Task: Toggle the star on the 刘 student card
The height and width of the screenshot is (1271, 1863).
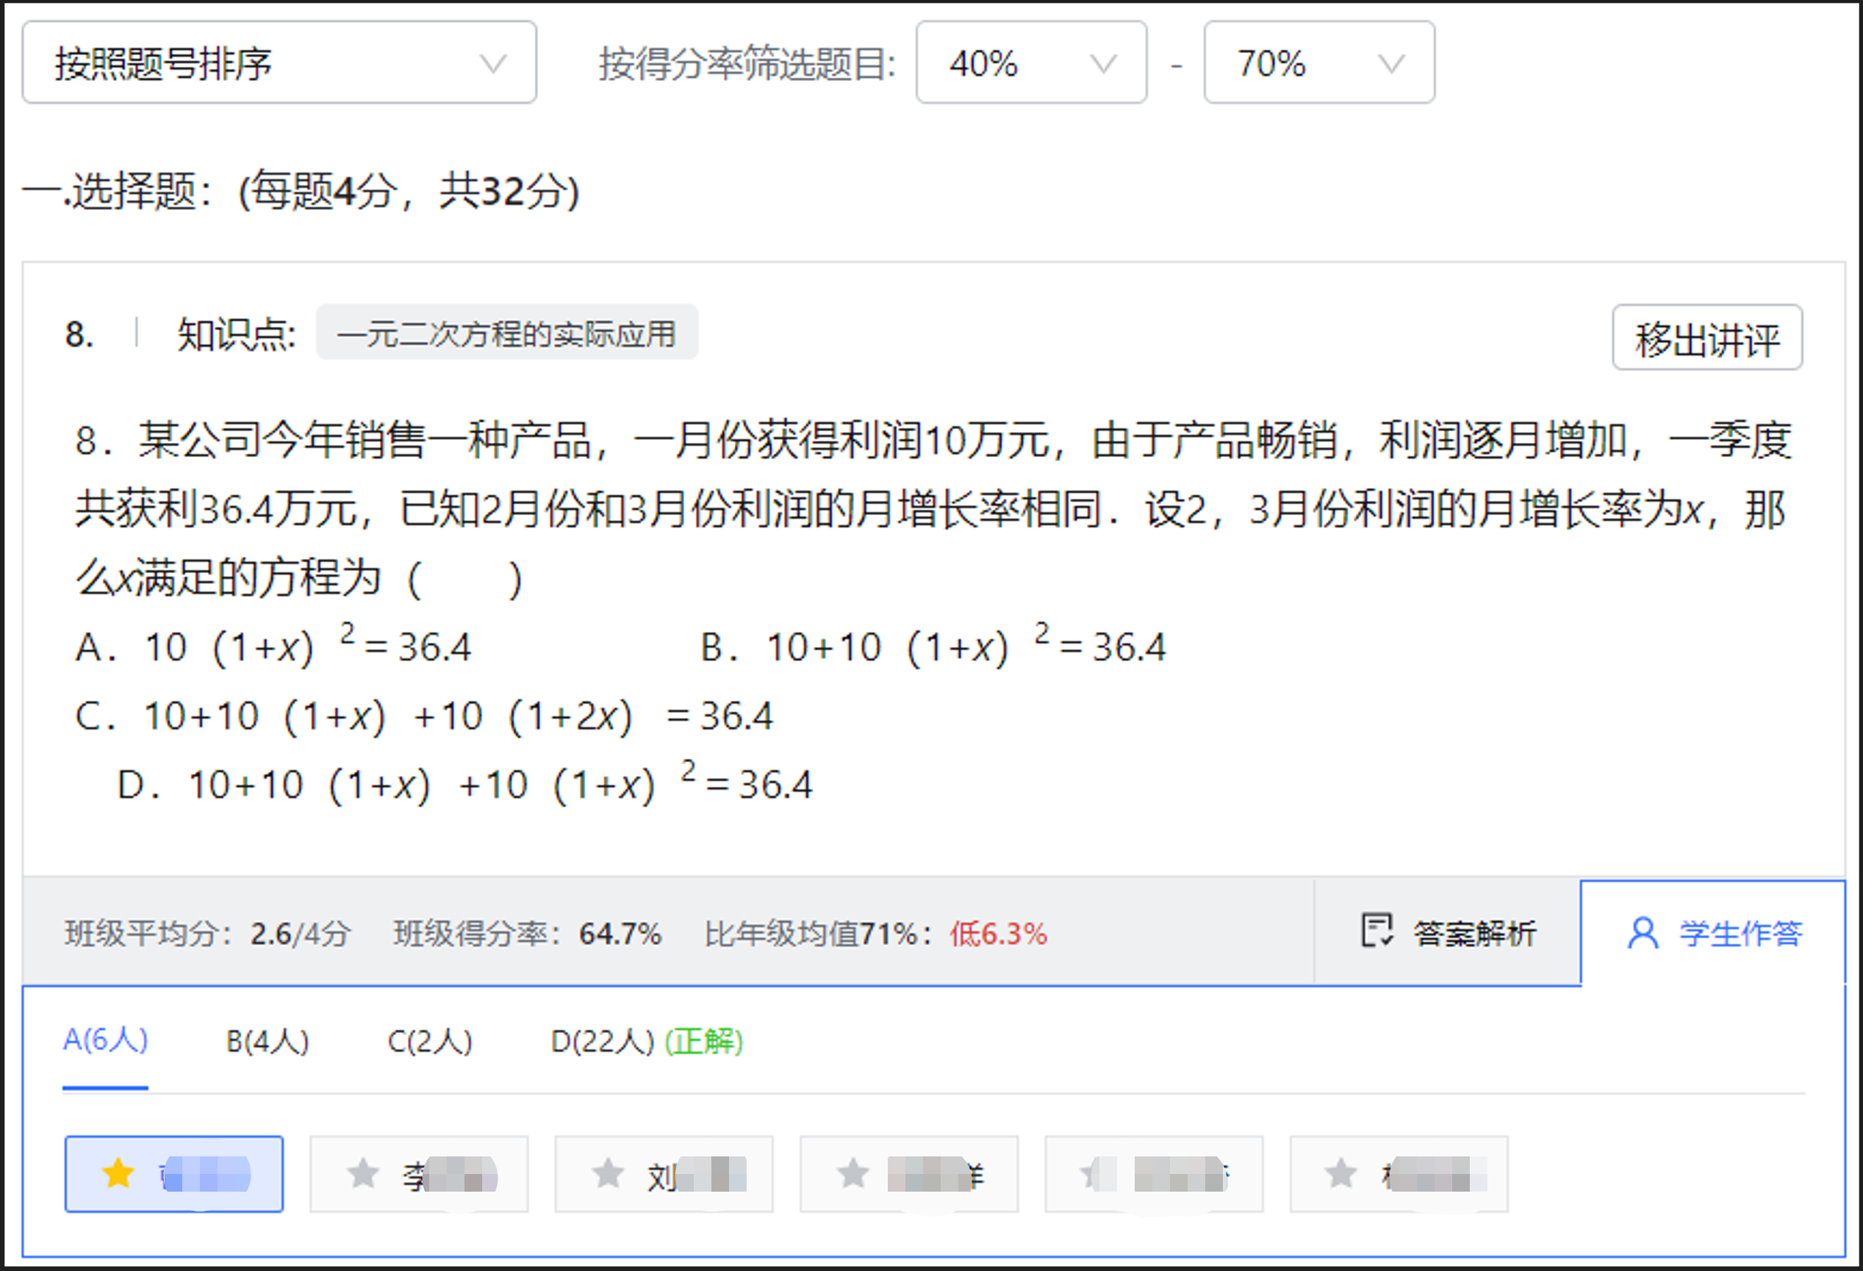Action: (608, 1174)
